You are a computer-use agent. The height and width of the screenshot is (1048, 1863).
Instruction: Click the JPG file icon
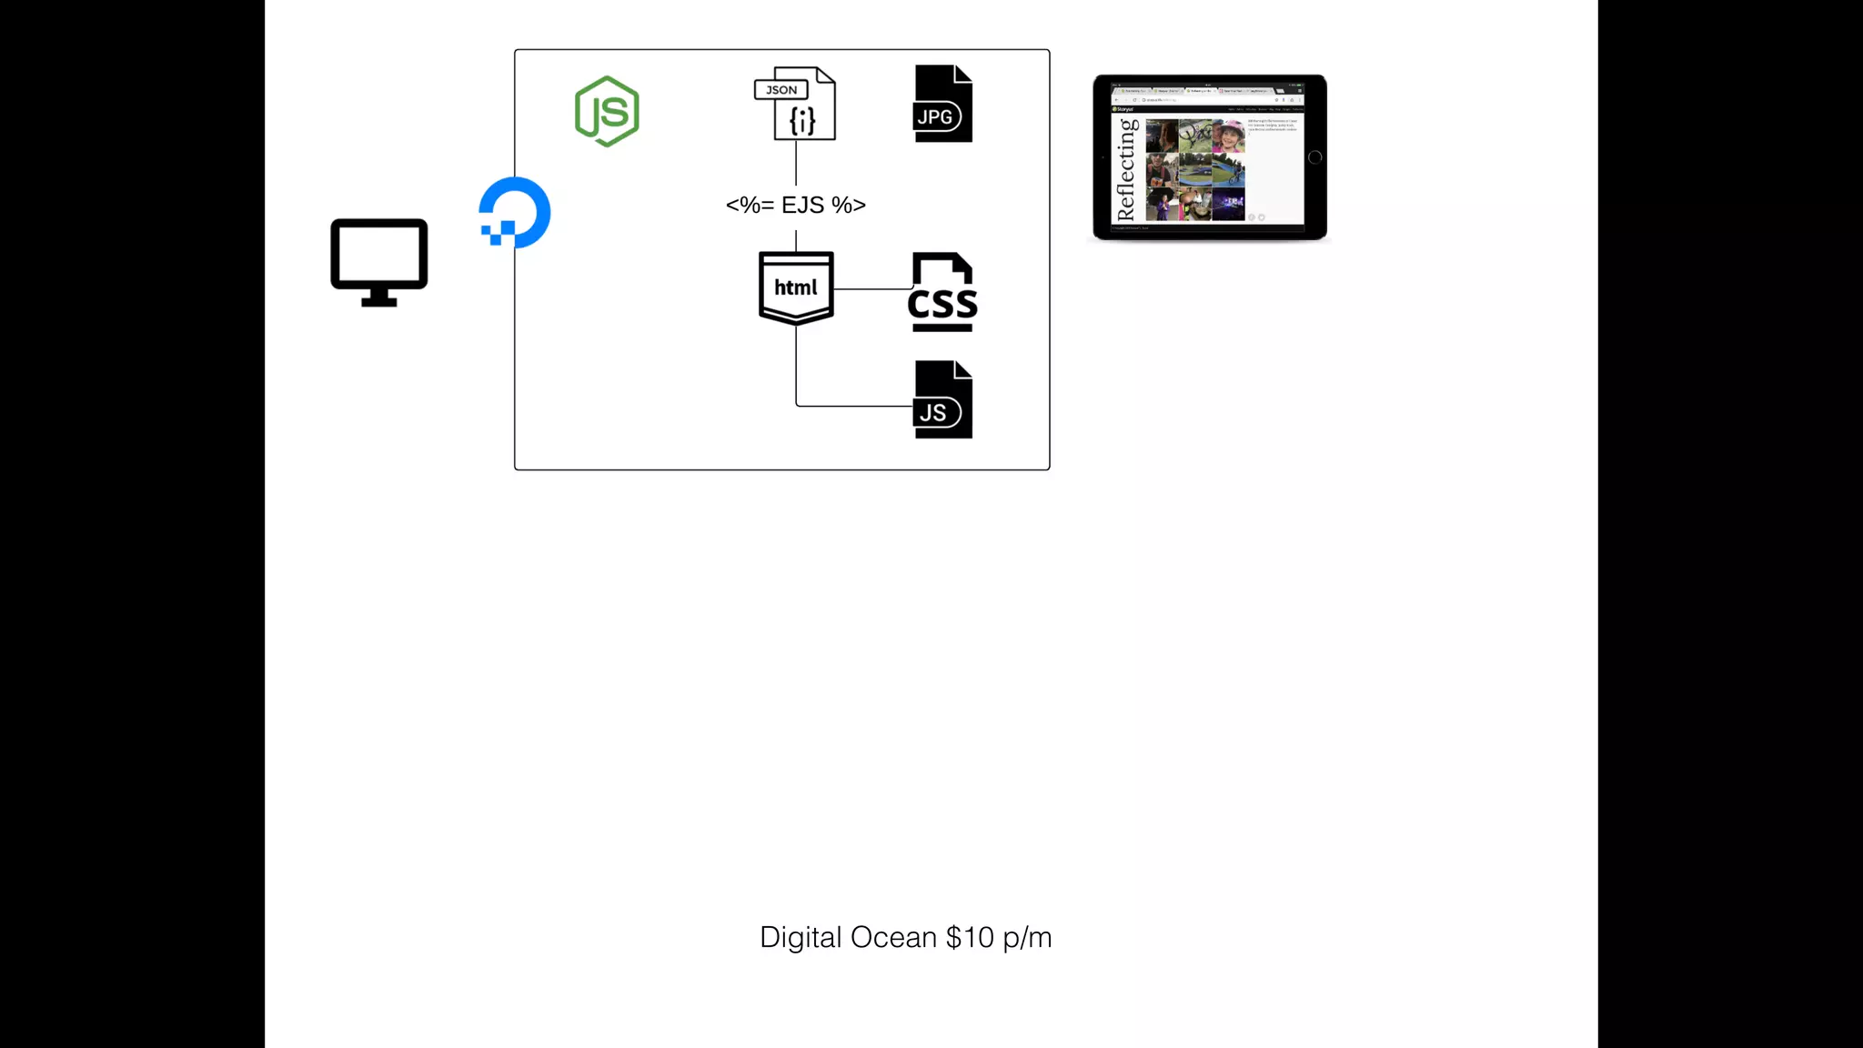pyautogui.click(x=943, y=103)
